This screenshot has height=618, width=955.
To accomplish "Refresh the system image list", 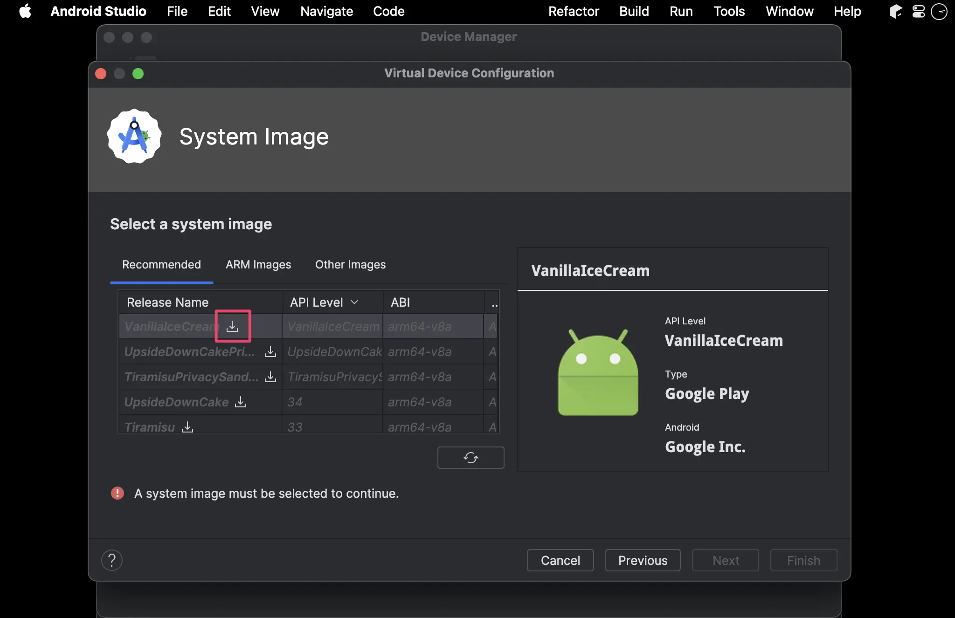I will (x=471, y=458).
